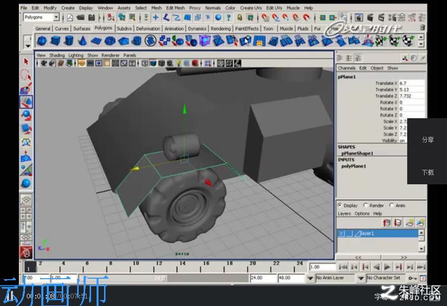Open the Edit Mesh menu
Viewport: 447px width, 306px height.
[x=175, y=8]
